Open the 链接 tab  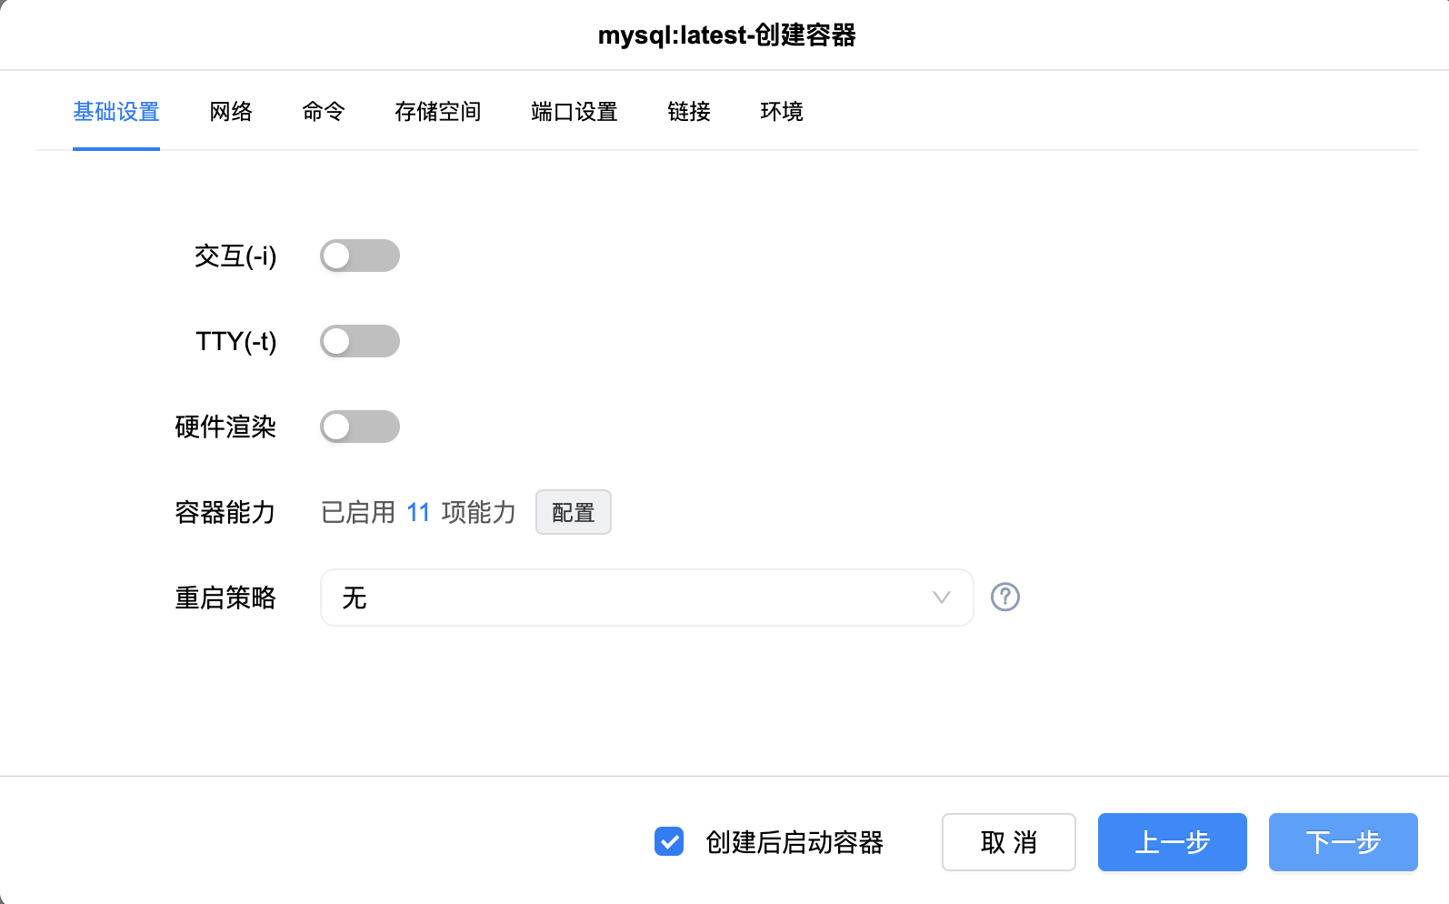[689, 112]
